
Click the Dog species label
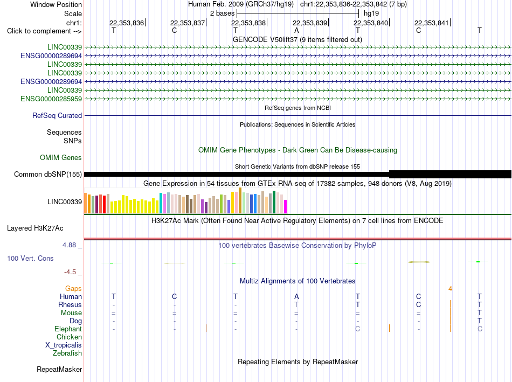[75, 321]
